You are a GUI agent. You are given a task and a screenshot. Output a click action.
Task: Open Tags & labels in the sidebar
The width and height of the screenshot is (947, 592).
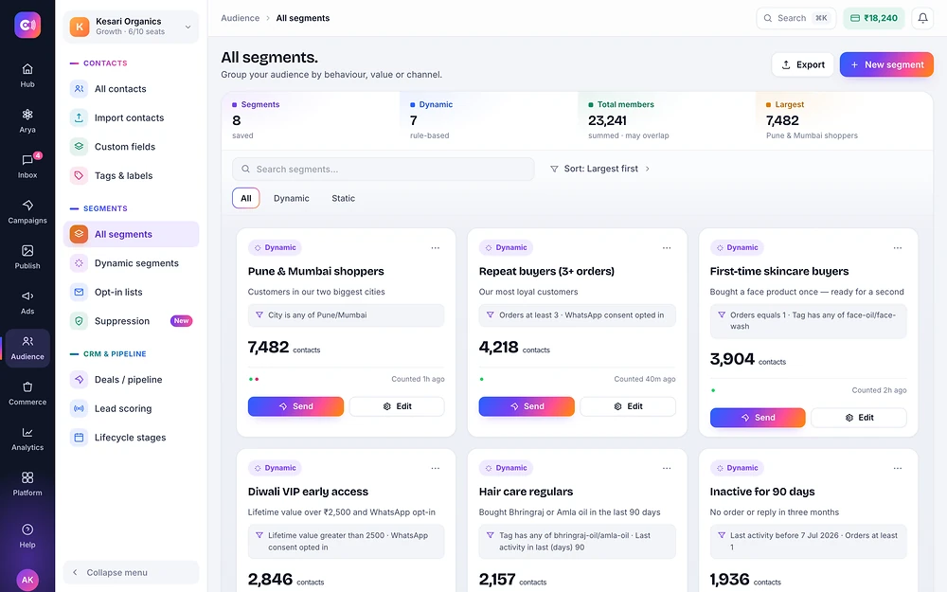point(131,176)
